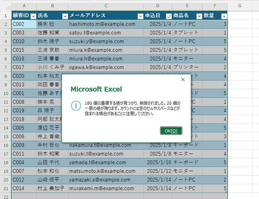The height and width of the screenshot is (199, 259).
Task: Select row 1 header
Action: click(6, 15)
